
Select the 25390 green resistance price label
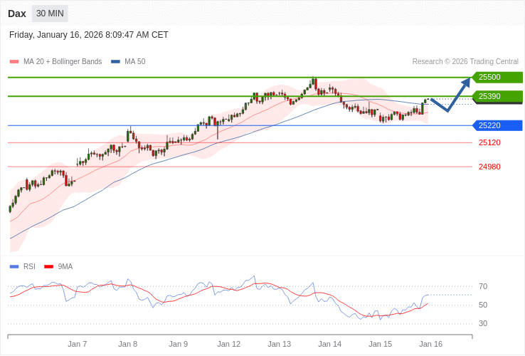click(x=497, y=96)
